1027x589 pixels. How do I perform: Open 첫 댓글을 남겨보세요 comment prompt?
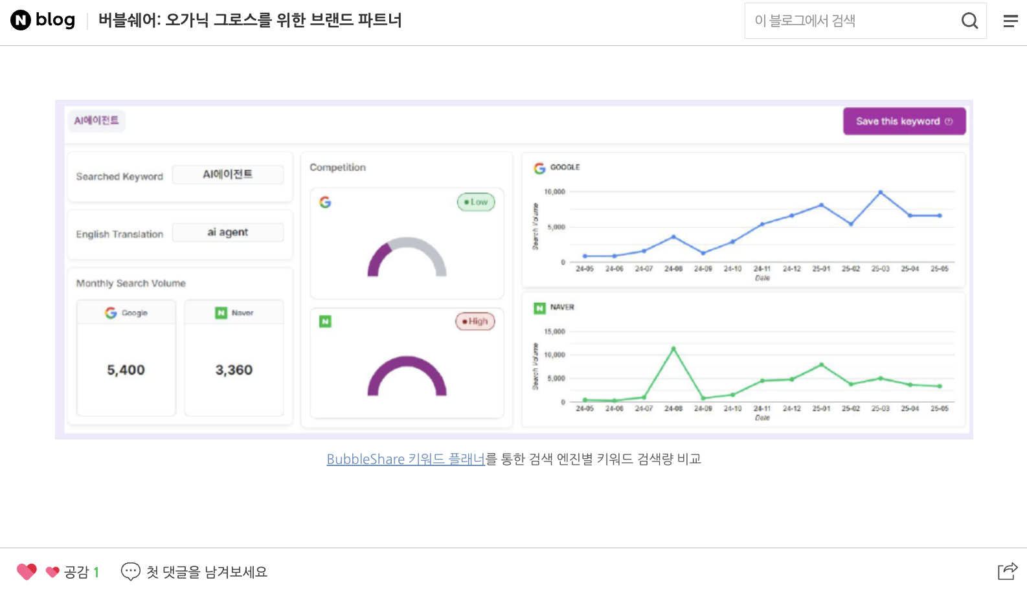207,572
